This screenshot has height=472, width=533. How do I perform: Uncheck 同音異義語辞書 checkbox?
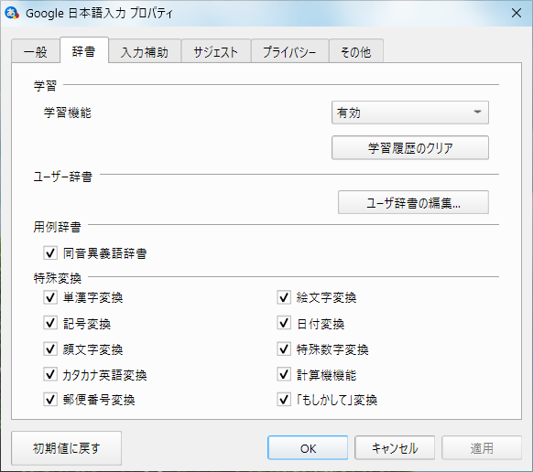pos(50,253)
